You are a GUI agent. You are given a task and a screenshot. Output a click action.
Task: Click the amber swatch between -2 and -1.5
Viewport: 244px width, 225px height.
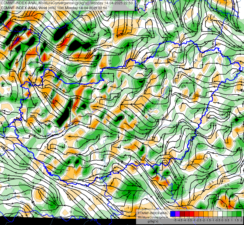pyautogui.click(x=206, y=214)
